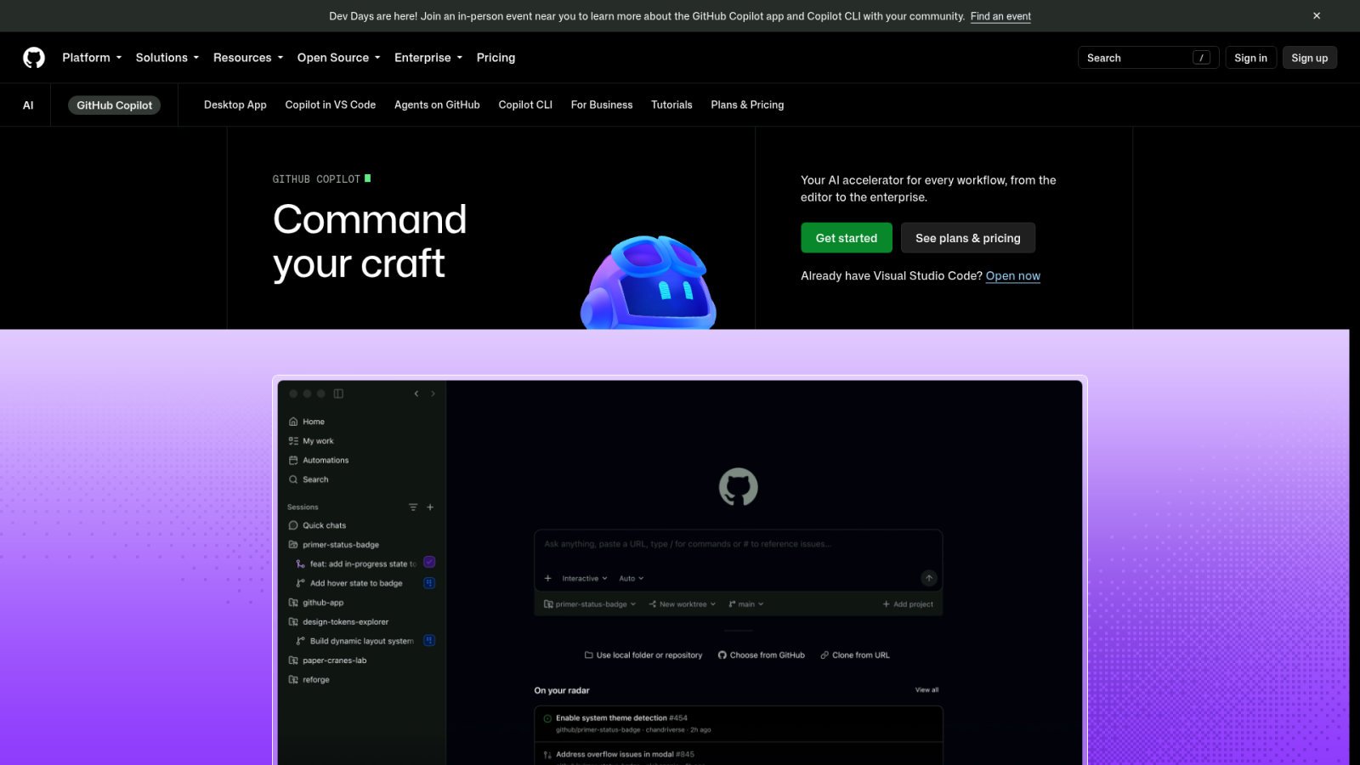Click blue status badge on Add hover state
The height and width of the screenshot is (765, 1360).
[x=429, y=583]
